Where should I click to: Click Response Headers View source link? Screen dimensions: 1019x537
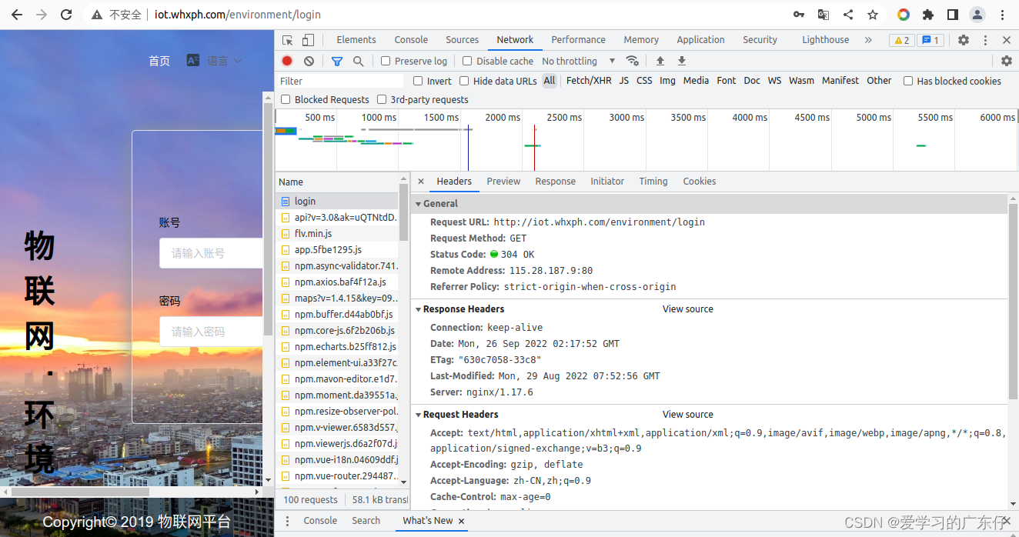(x=688, y=309)
